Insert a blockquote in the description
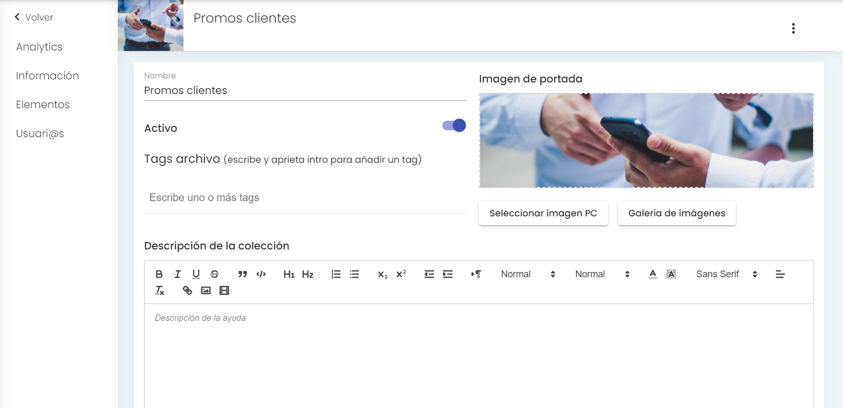 pyautogui.click(x=242, y=274)
